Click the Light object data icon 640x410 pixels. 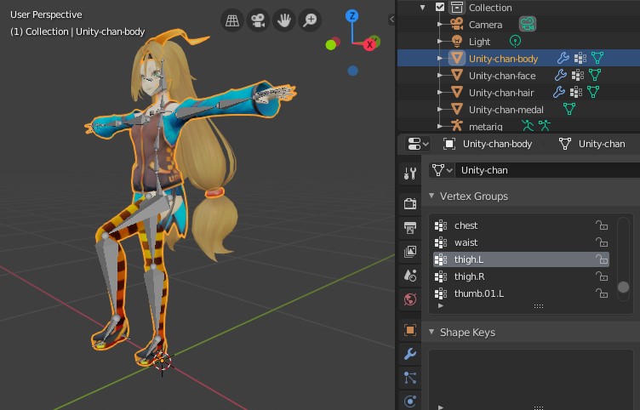pos(516,41)
